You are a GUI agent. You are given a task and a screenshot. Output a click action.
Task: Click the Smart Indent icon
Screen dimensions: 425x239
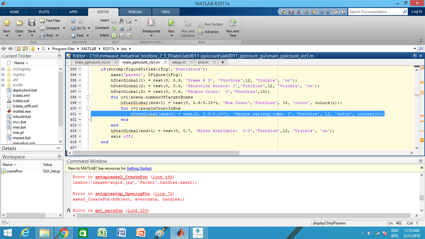(114, 36)
